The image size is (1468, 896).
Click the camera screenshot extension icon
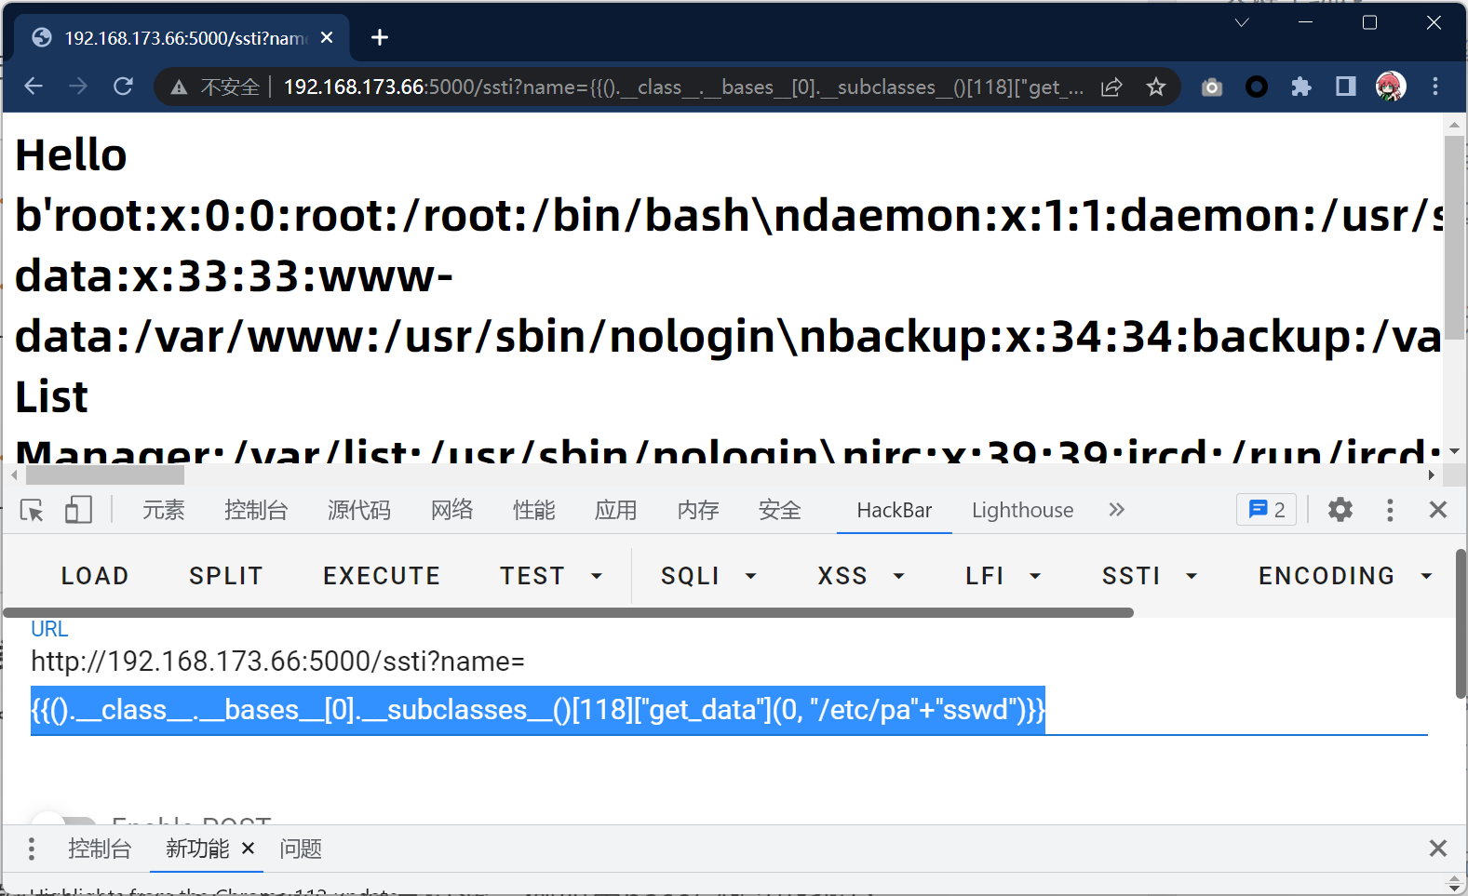pyautogui.click(x=1211, y=87)
